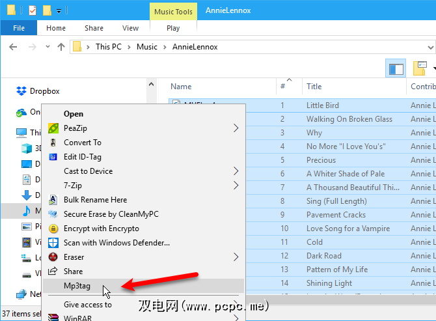Screen dimensions: 436x321
Task: Open the Music Tools Play tab
Action: (x=173, y=28)
